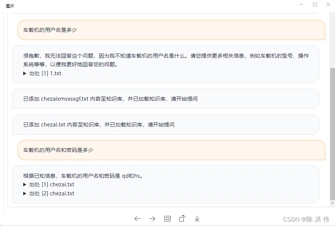335x226 pixels.
Task: Click the 图片 title bar label
Action: pos(9,6)
